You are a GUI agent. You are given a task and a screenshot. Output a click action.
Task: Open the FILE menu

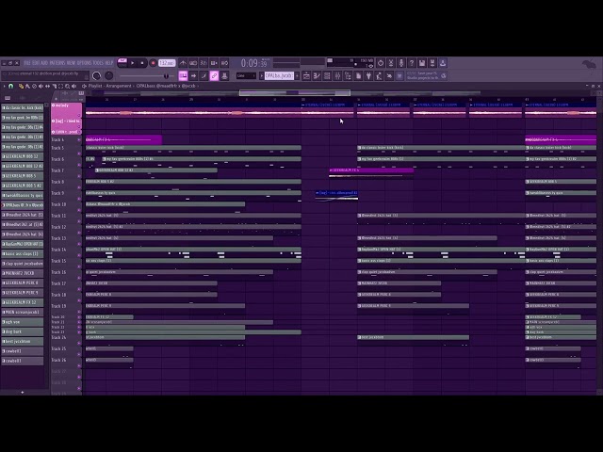coord(27,63)
